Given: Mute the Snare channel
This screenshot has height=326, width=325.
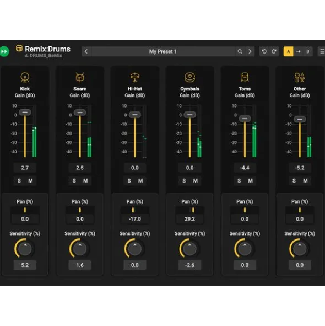Looking at the screenshot, I should click(x=85, y=181).
